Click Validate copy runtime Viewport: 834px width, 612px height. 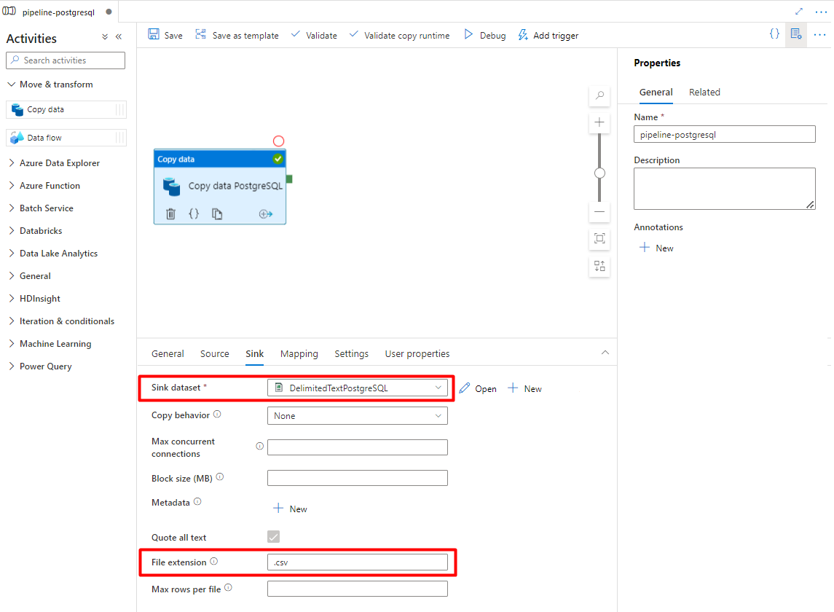click(x=399, y=35)
